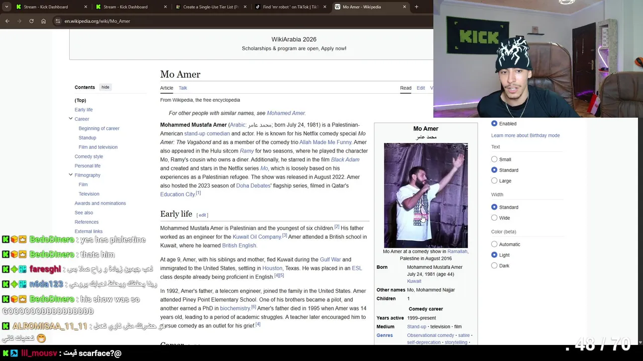Switch to the Dark color mode
643x361 pixels.
[494, 265]
